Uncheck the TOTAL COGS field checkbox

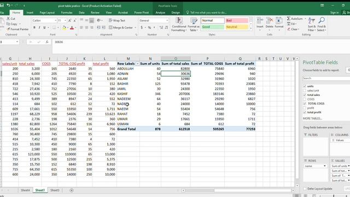[x=305, y=103]
